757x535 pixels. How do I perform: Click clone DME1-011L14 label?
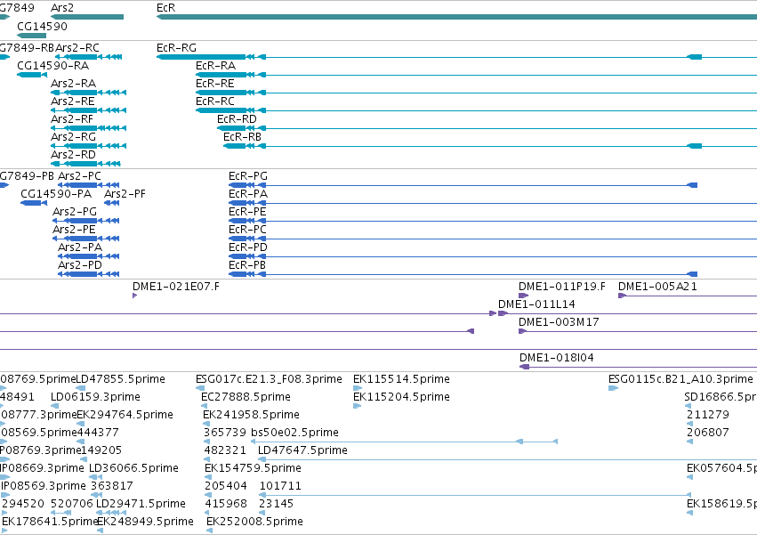[536, 304]
